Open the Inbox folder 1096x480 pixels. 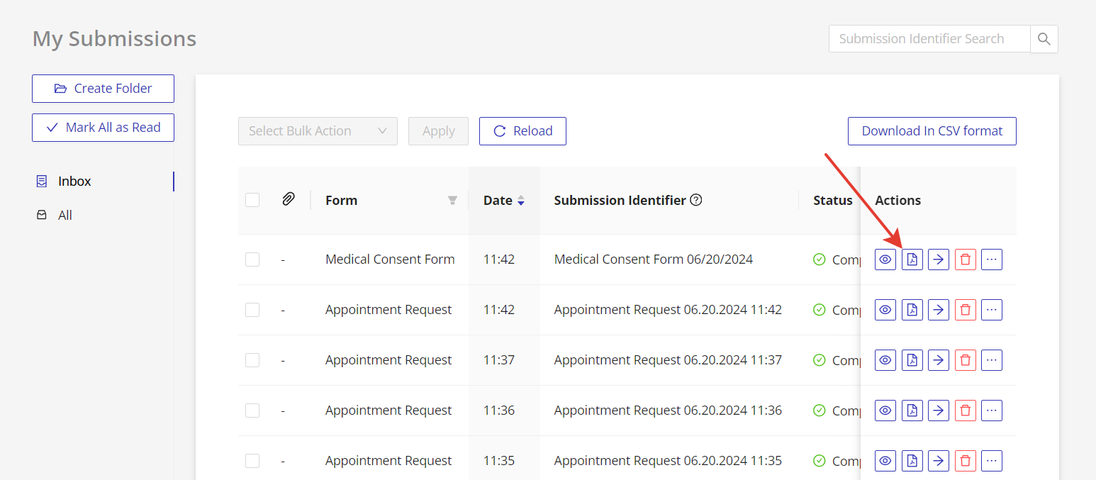point(74,182)
